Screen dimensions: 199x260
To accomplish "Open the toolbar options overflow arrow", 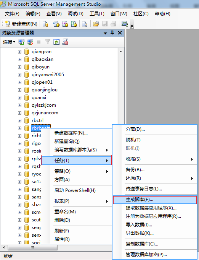I will (x=132, y=26).
